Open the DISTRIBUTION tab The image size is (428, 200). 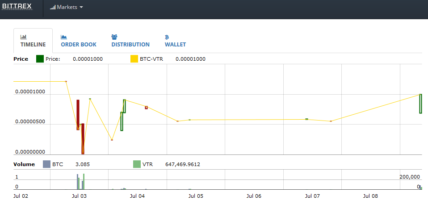[x=130, y=41]
